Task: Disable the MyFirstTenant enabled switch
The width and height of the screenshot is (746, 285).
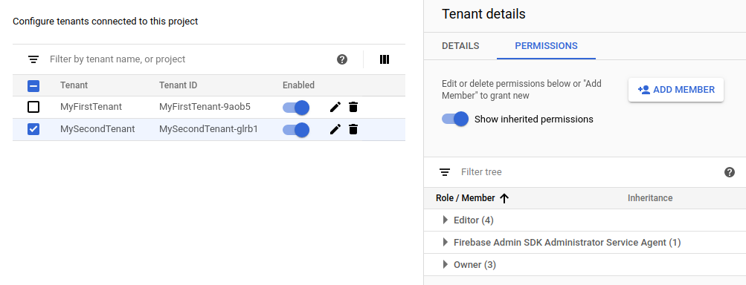Action: pyautogui.click(x=296, y=108)
